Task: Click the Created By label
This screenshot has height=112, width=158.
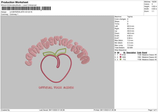Action: click(x=6, y=110)
